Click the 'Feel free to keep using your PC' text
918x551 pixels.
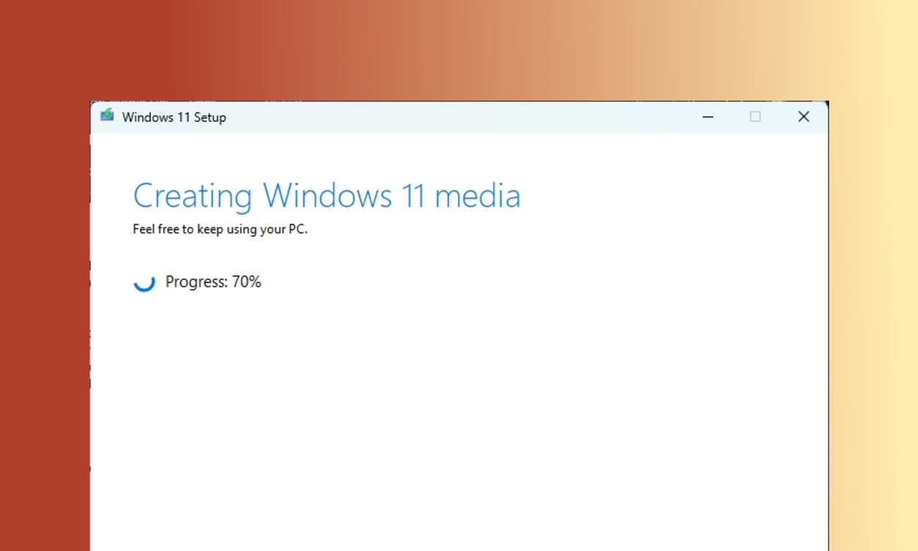(220, 229)
